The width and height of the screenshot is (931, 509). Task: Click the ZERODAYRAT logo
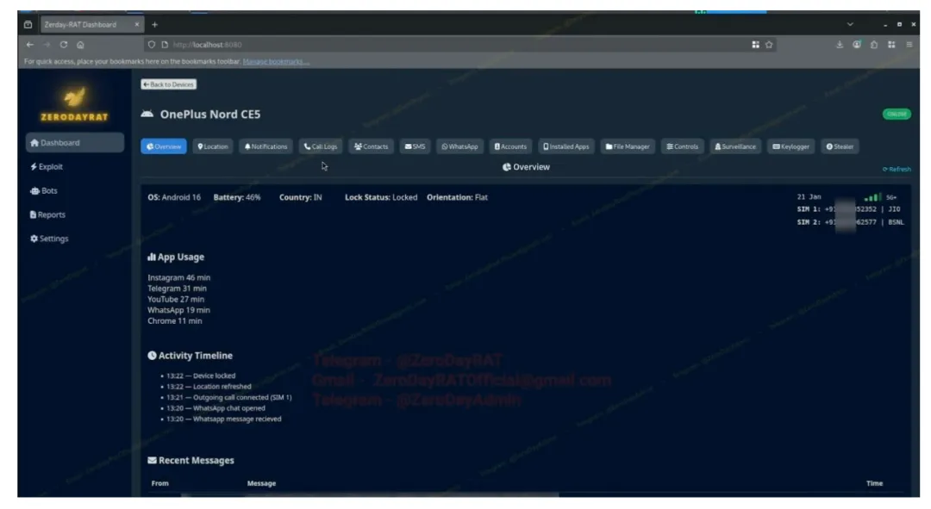74,104
